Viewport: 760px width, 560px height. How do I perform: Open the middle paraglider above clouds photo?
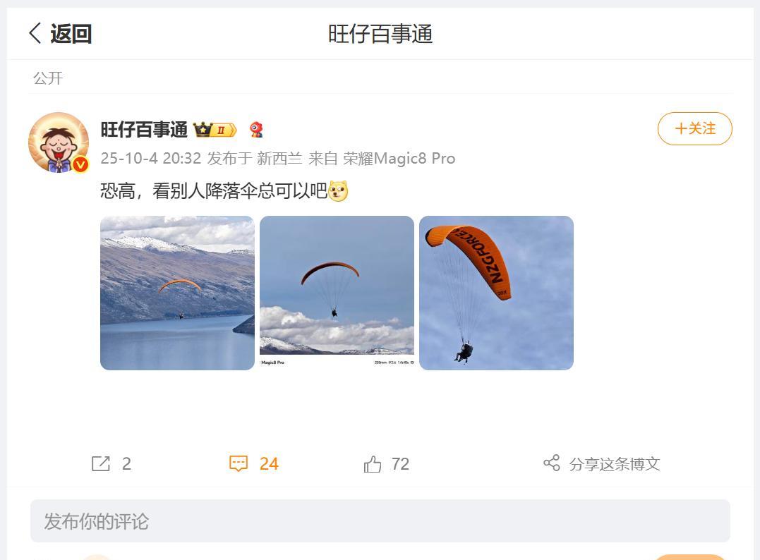[x=337, y=293]
